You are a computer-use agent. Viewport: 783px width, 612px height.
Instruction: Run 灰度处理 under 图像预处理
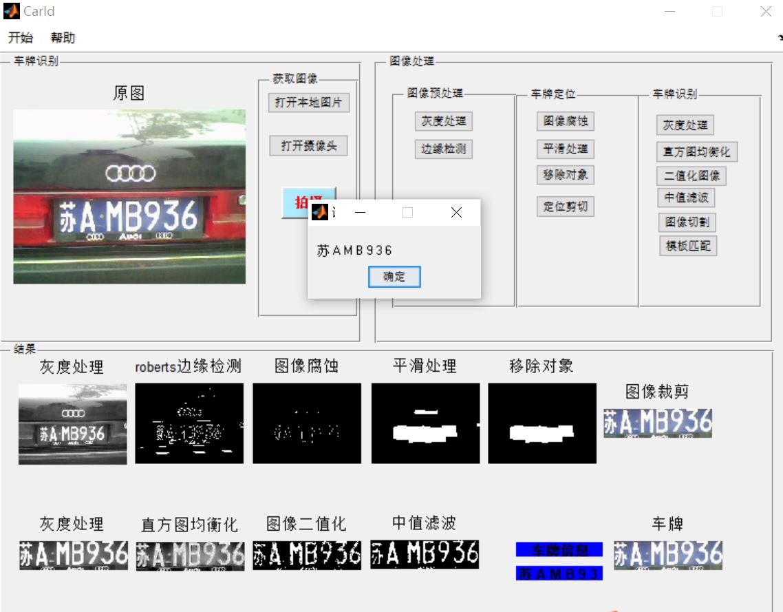(444, 121)
